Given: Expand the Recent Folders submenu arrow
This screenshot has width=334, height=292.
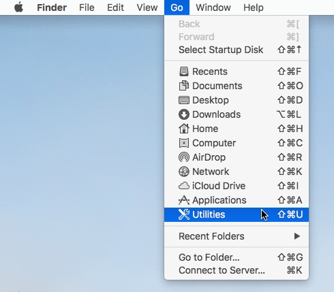Looking at the screenshot, I should (x=297, y=236).
